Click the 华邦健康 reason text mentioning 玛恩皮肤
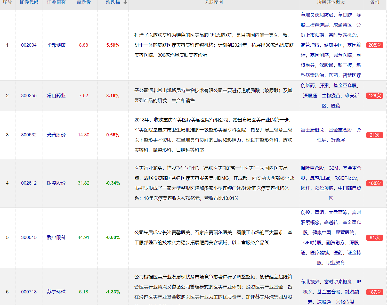The width and height of the screenshot is (388, 305). (x=214, y=45)
